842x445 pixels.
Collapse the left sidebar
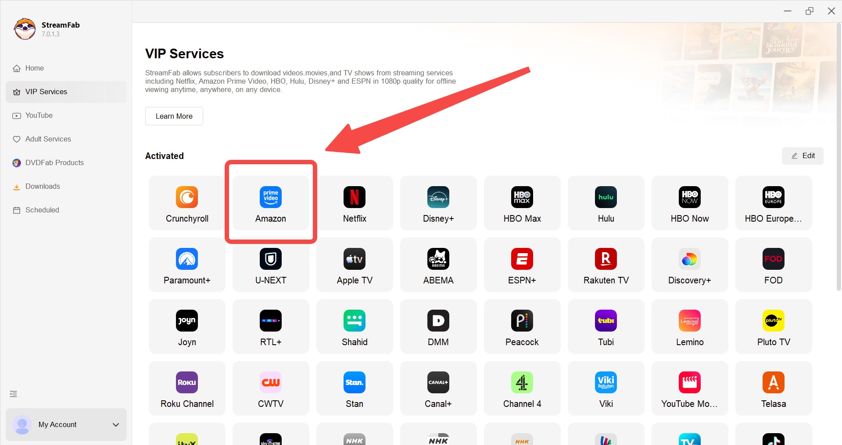point(13,393)
